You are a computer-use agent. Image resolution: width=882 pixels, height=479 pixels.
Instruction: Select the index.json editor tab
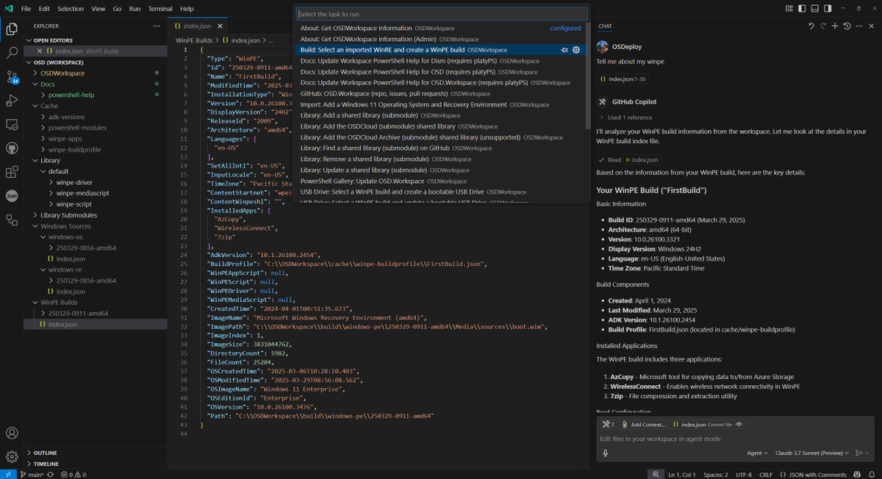click(x=198, y=26)
